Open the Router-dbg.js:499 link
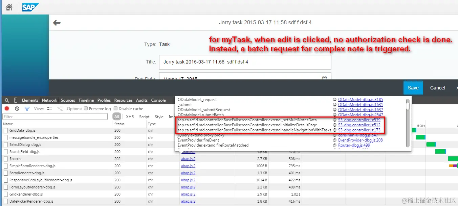Viewport: 458px width, 206px height. (354, 145)
